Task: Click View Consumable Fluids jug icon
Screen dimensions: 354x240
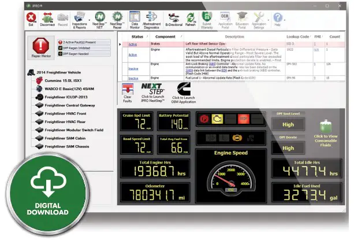Action: coord(326,126)
